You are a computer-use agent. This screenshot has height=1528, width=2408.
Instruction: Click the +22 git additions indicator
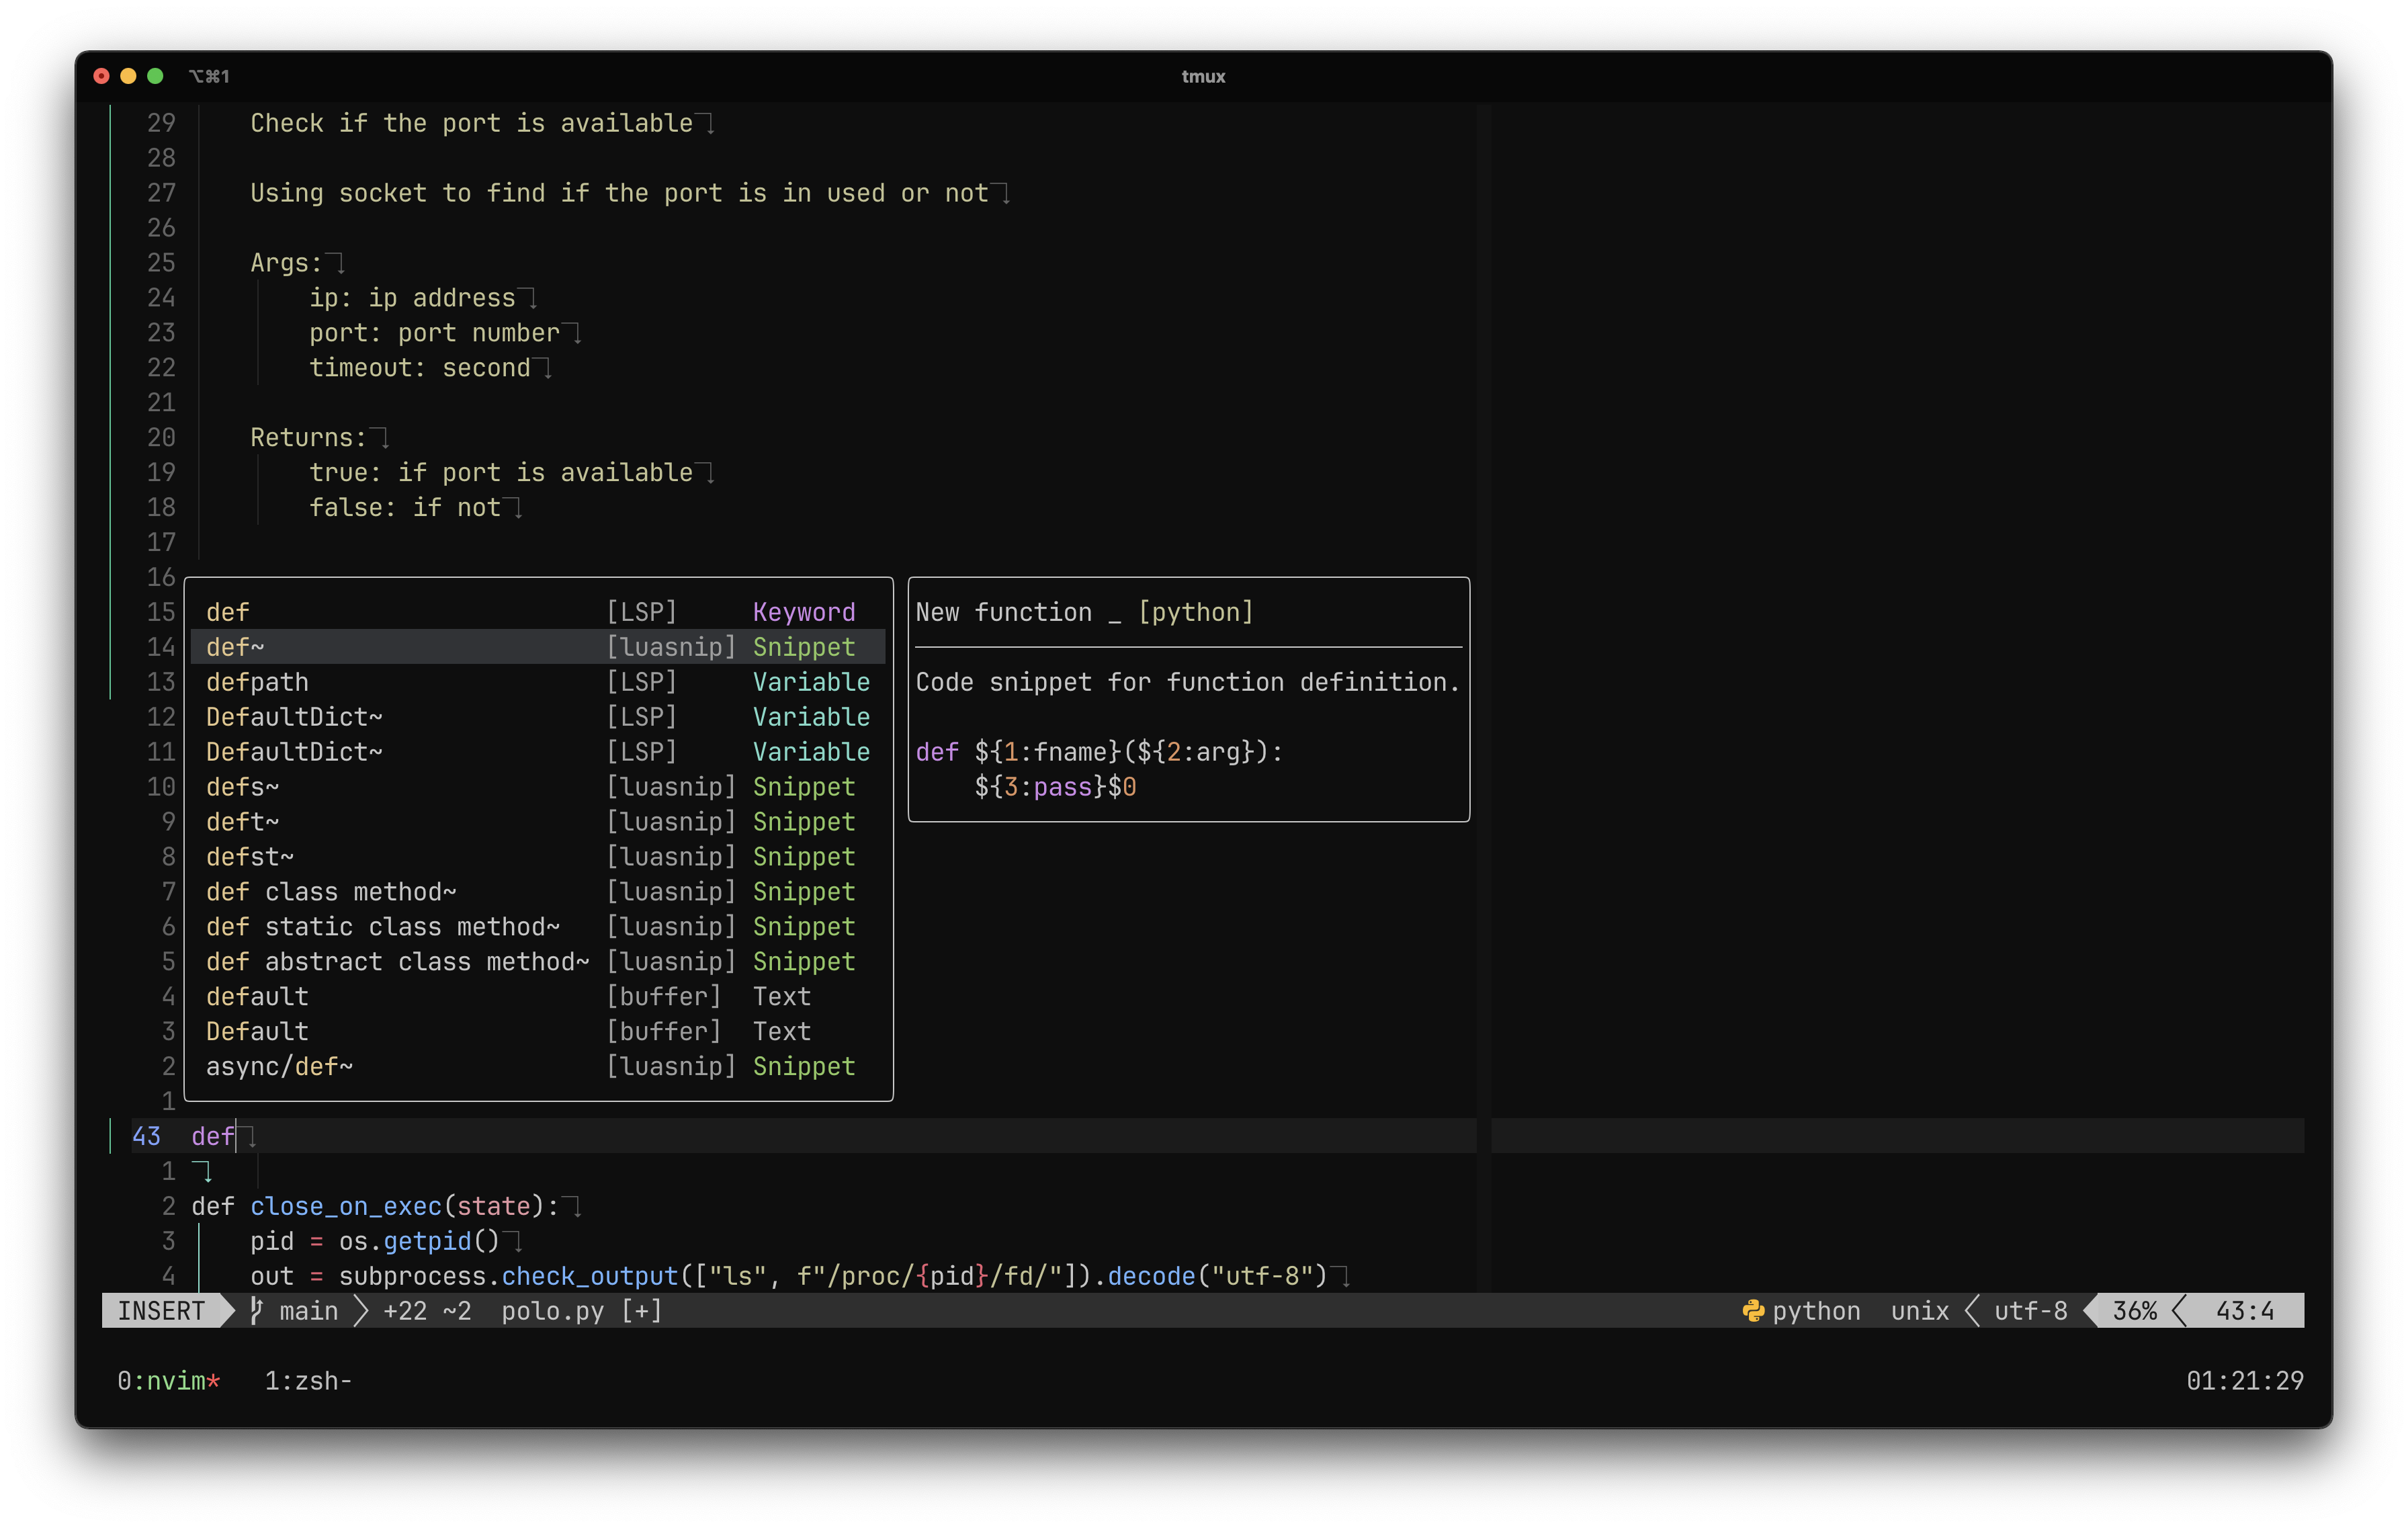405,1310
